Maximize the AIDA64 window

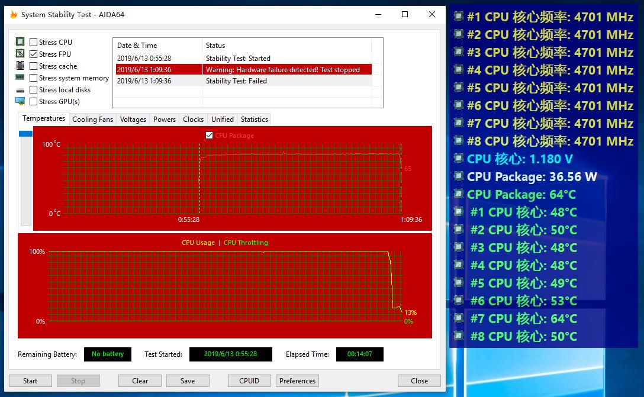(405, 14)
